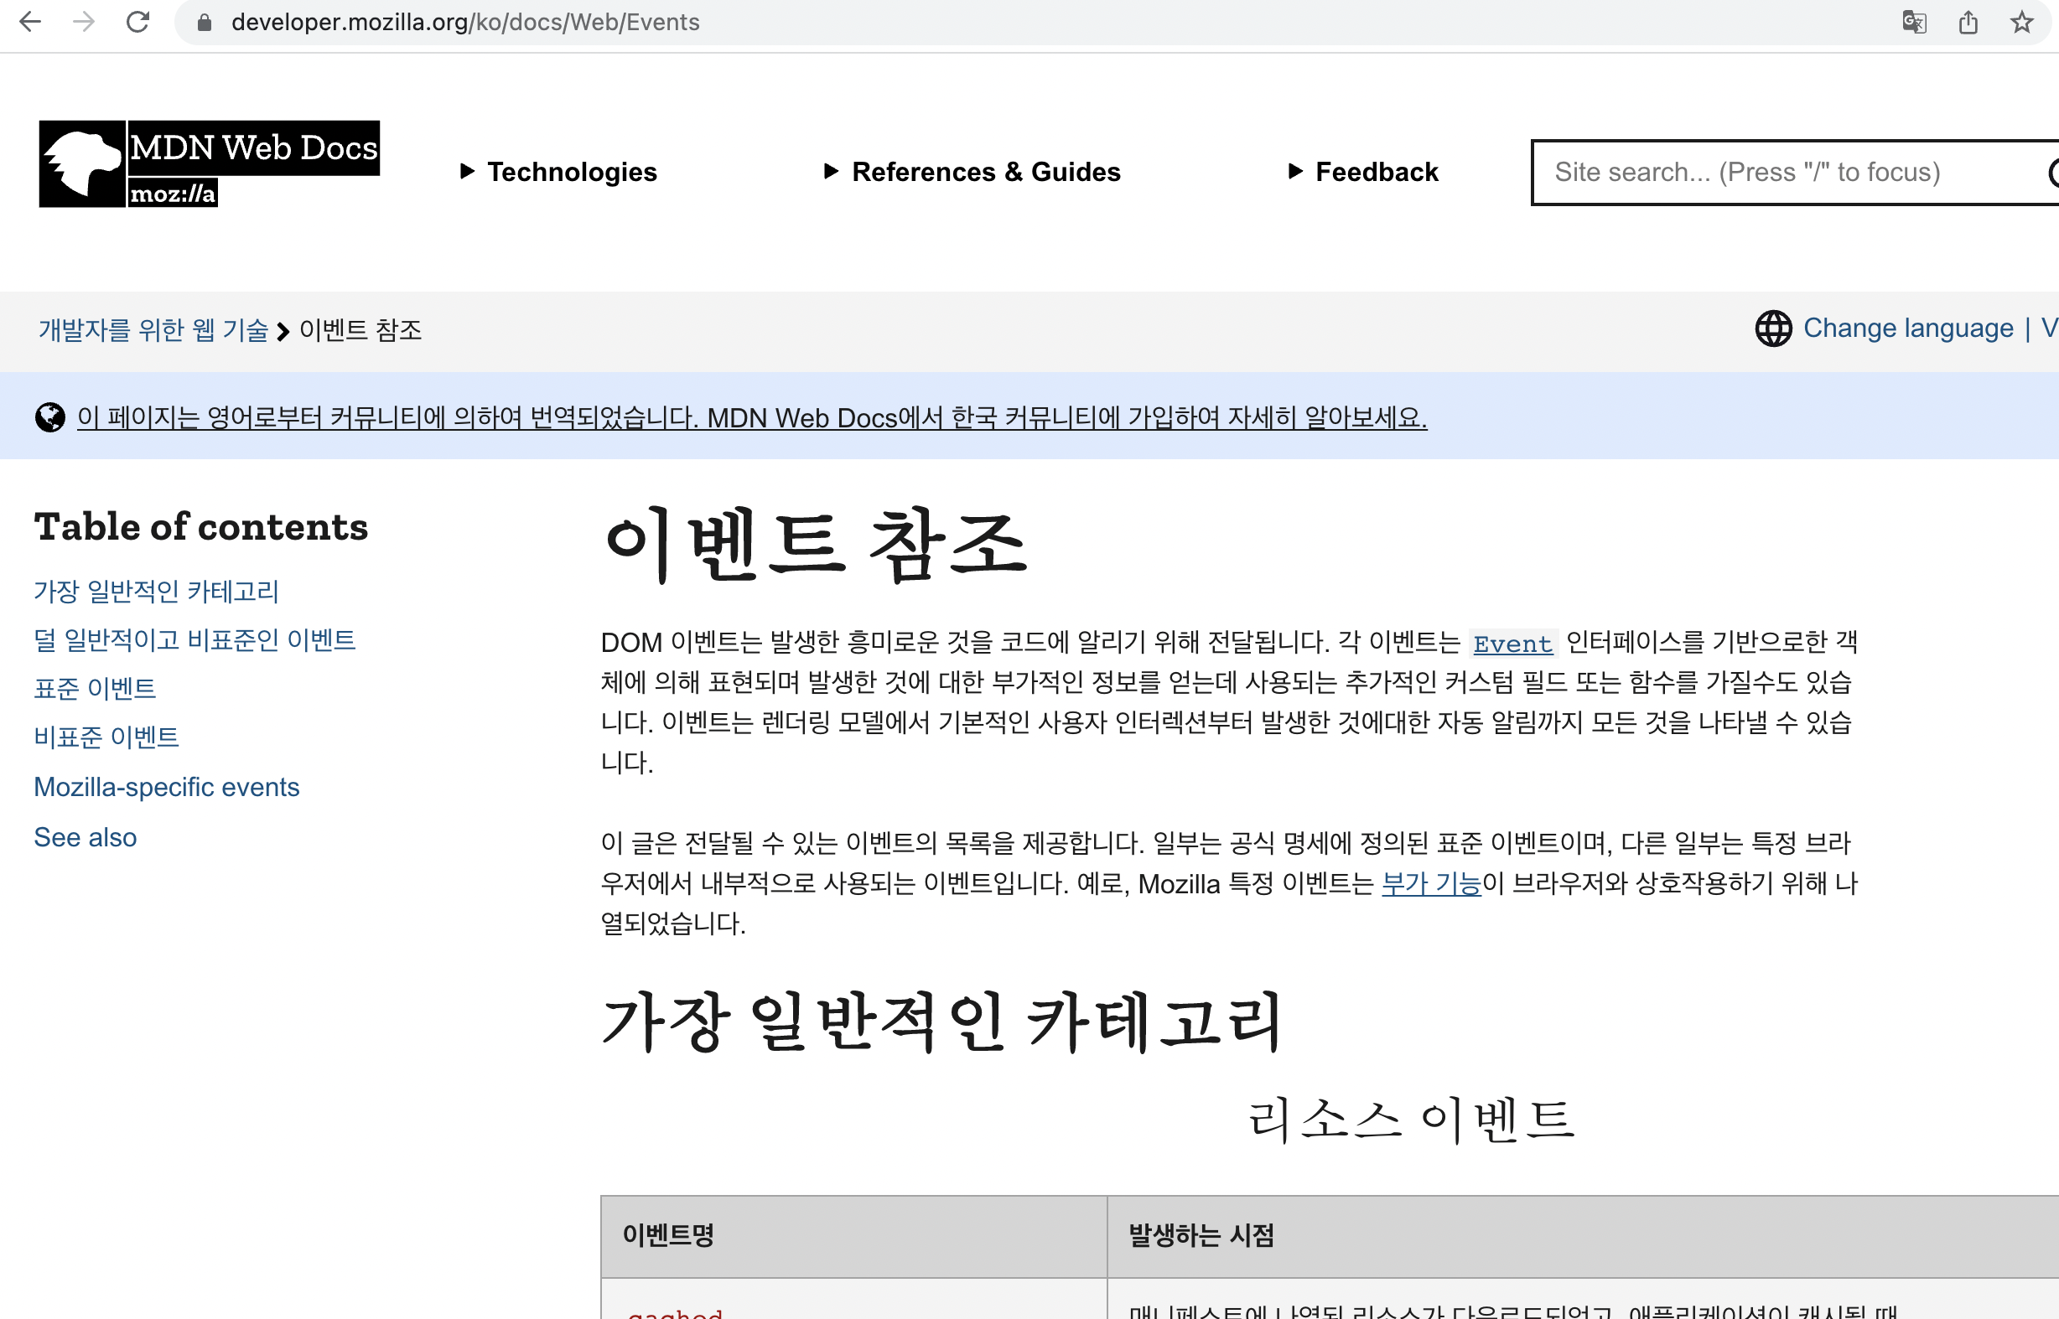Jump to See also section
2059x1319 pixels.
(85, 838)
